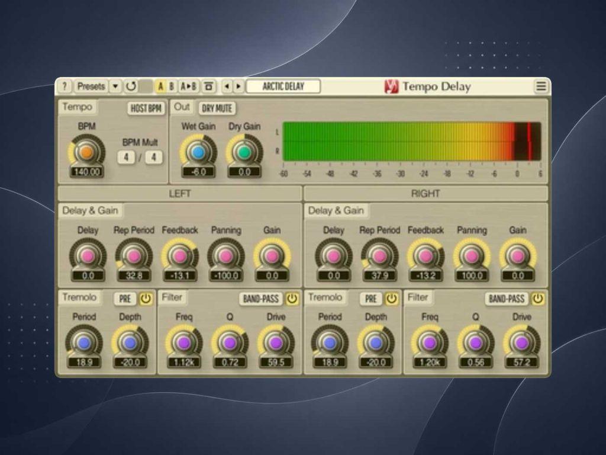Click the Dry Gain knob
606x455 pixels.
pos(244,152)
